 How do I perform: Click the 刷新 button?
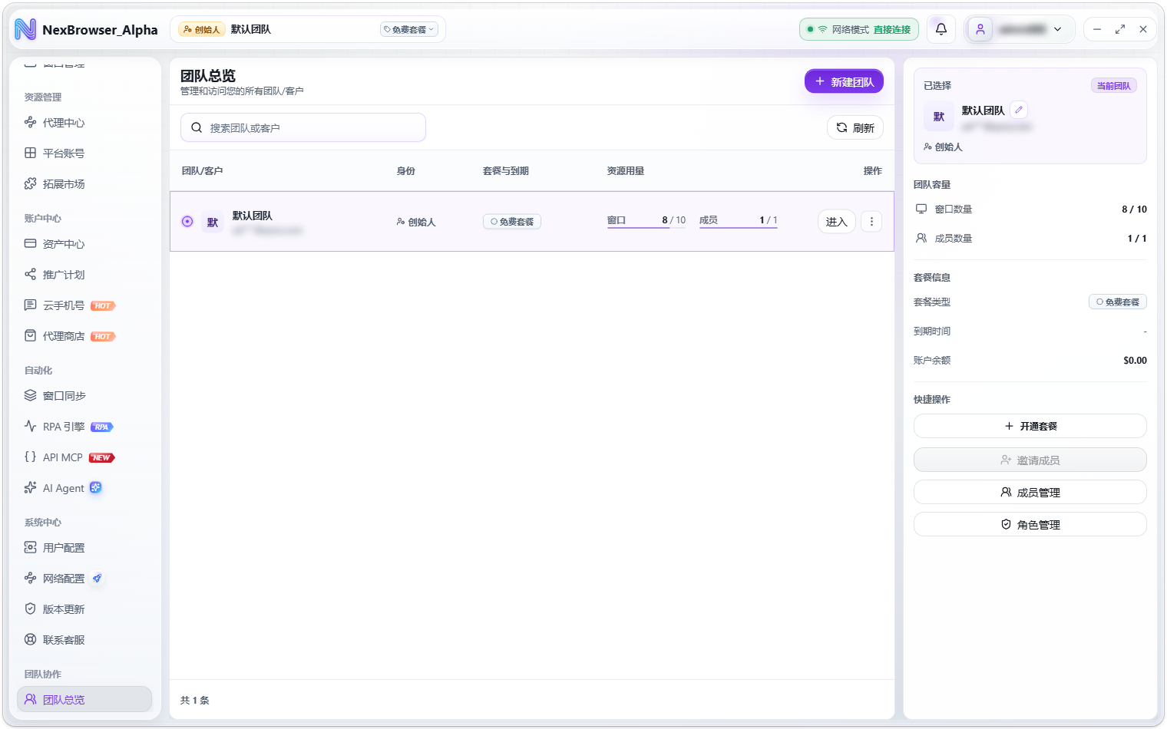click(855, 127)
